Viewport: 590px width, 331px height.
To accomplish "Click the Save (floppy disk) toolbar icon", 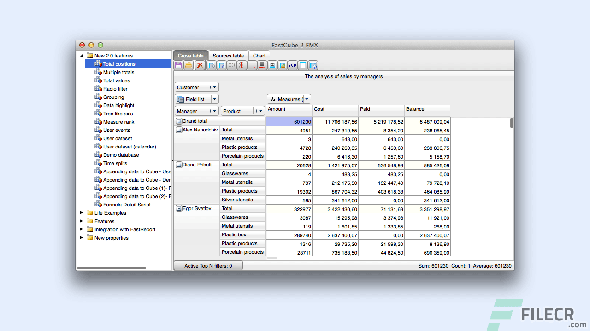I will tap(178, 65).
